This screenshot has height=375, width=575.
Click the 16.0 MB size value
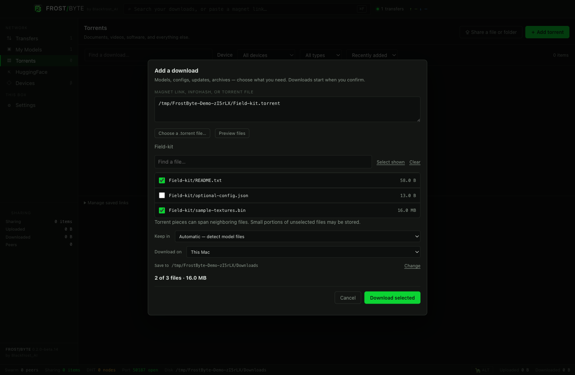pyautogui.click(x=406, y=211)
